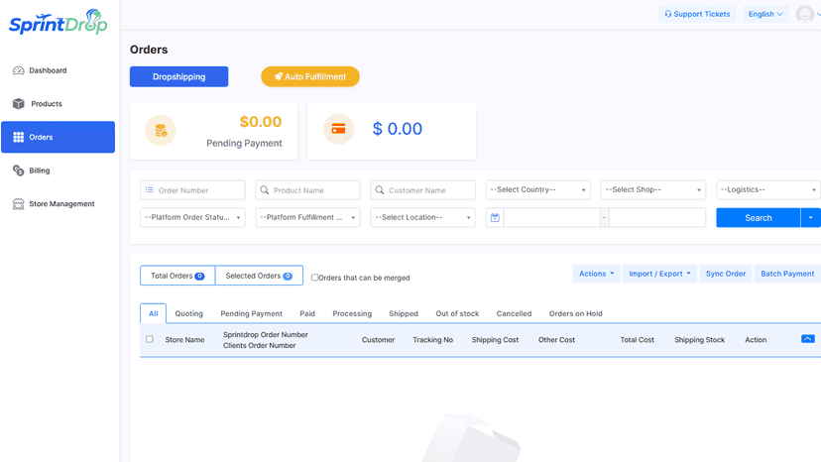This screenshot has height=462, width=821.
Task: Select the Selected Orders toggle
Action: click(x=259, y=276)
